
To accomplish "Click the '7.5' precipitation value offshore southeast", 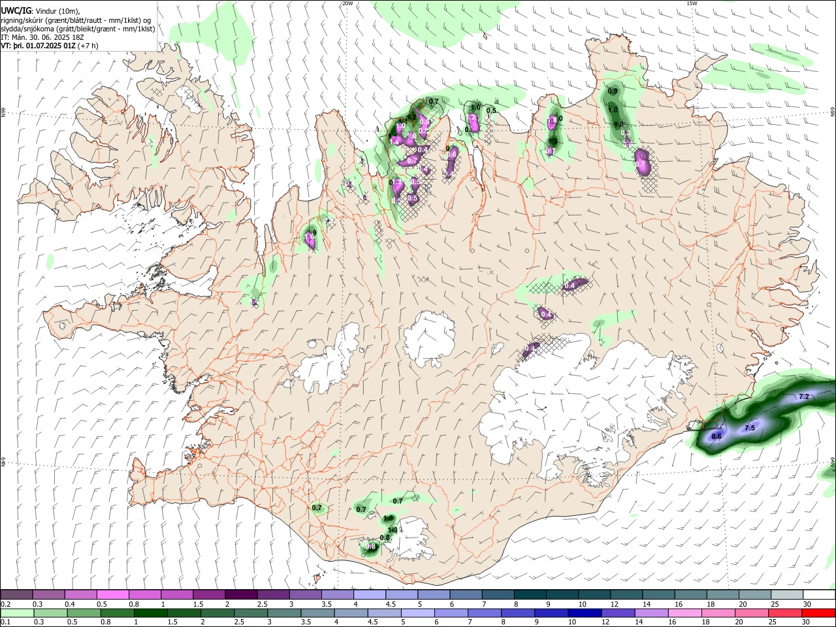I will pyautogui.click(x=750, y=428).
